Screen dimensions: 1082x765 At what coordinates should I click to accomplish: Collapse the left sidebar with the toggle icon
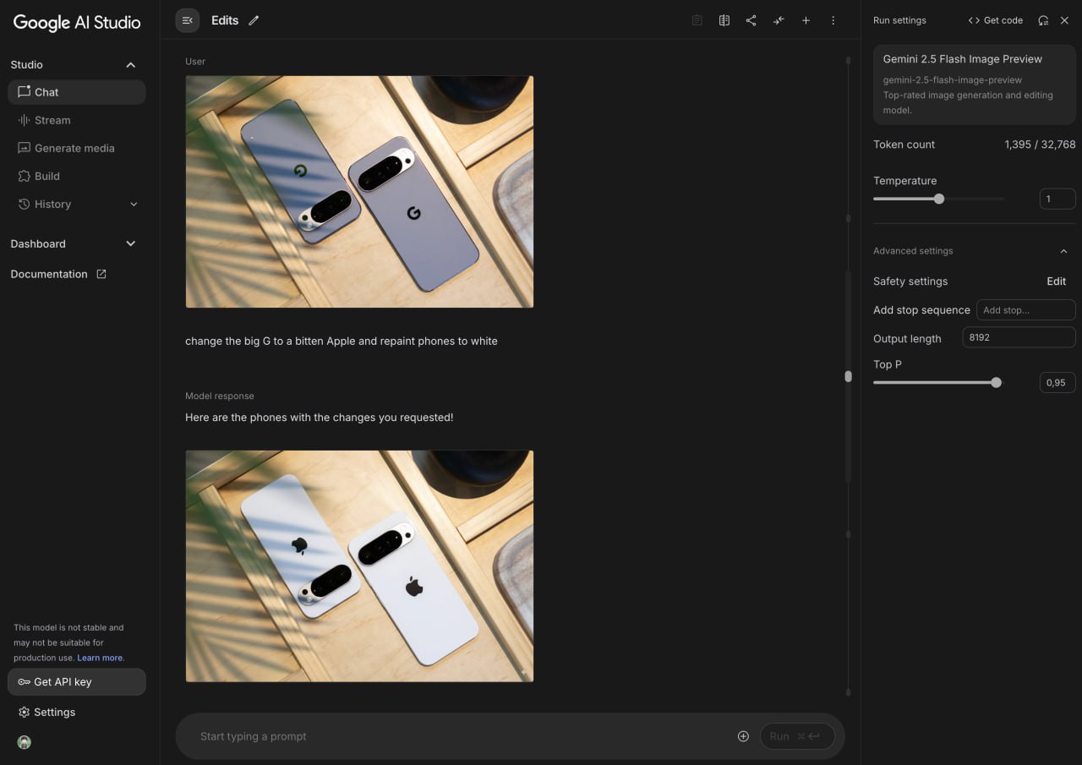(x=188, y=20)
